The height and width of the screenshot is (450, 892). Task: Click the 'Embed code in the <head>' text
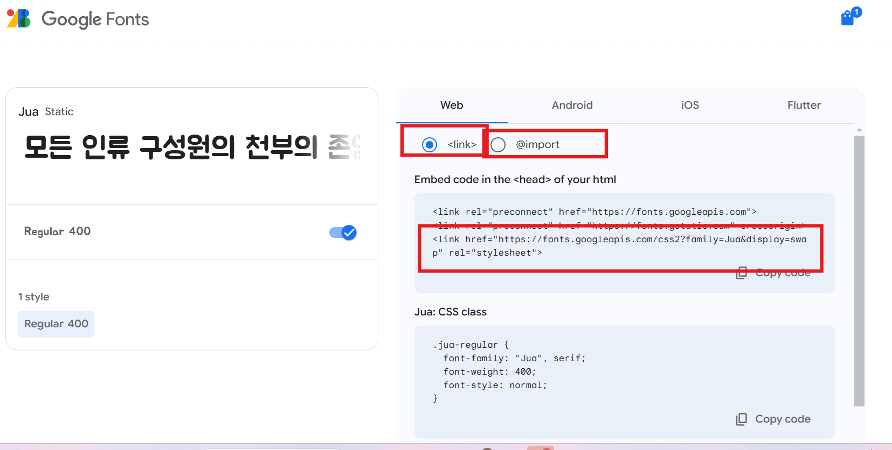click(515, 179)
